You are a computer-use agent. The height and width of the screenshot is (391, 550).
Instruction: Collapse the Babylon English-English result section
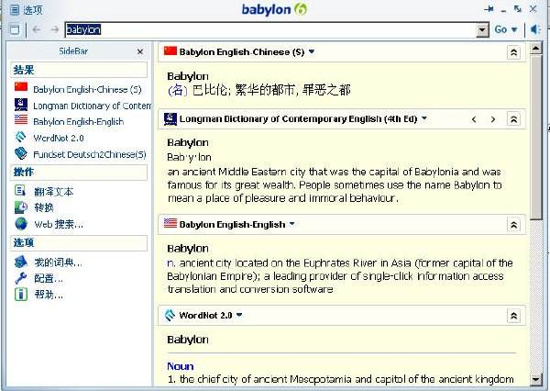point(513,225)
